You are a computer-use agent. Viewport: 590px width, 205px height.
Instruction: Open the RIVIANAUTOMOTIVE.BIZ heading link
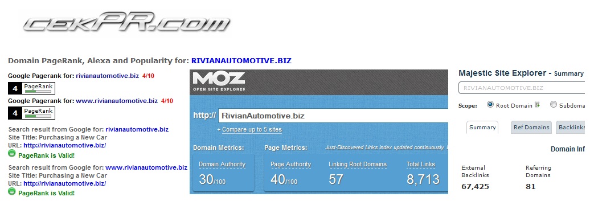(241, 60)
